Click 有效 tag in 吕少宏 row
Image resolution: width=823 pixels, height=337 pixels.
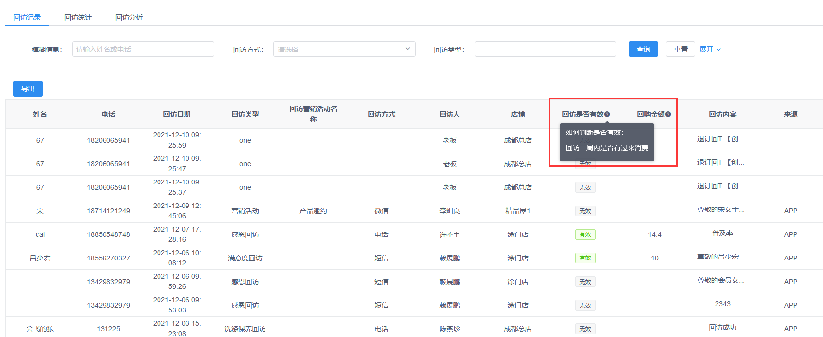point(585,258)
